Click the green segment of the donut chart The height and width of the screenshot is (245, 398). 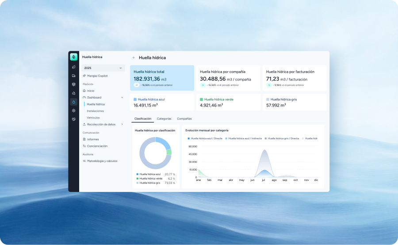coord(169,152)
